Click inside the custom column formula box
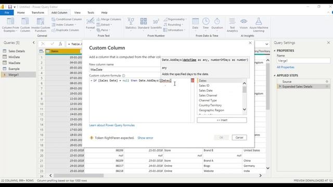This screenshot has width=333, height=187. click(x=140, y=100)
